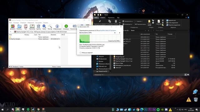Open the Файл tab in Explorer
Image resolution: width=200 pixels, height=112 pixels.
96,18
